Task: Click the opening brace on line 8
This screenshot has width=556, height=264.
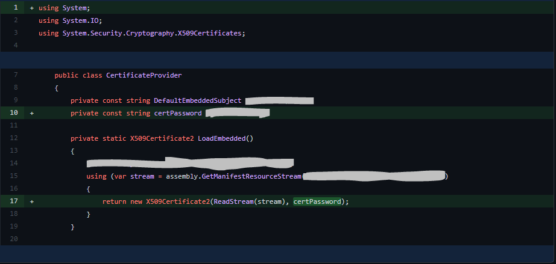Action: tap(56, 88)
